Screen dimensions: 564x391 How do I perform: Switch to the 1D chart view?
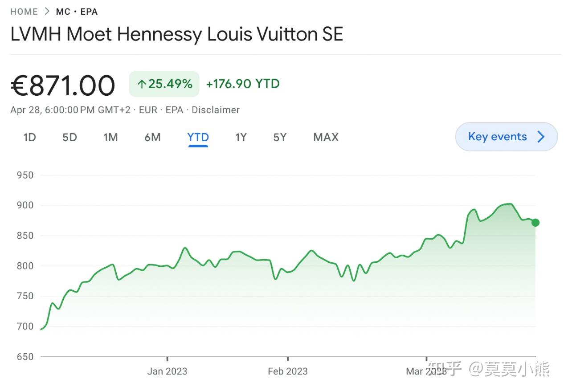(29, 137)
